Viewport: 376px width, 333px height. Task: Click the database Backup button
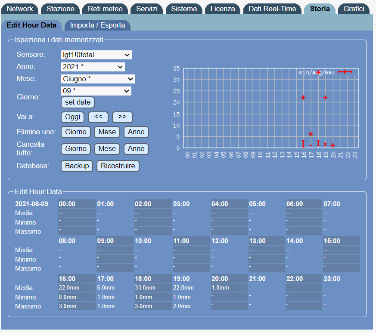pyautogui.click(x=77, y=166)
